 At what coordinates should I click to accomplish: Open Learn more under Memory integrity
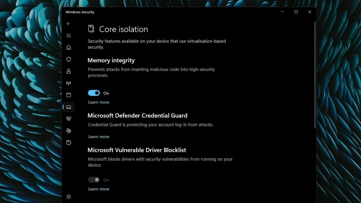98,102
